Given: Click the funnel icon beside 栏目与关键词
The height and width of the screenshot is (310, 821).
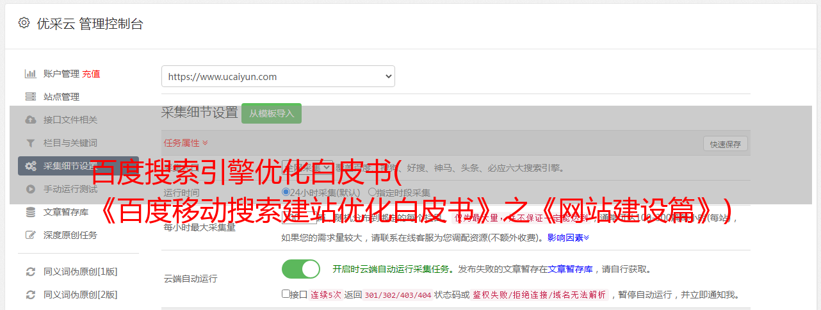Looking at the screenshot, I should coord(30,143).
